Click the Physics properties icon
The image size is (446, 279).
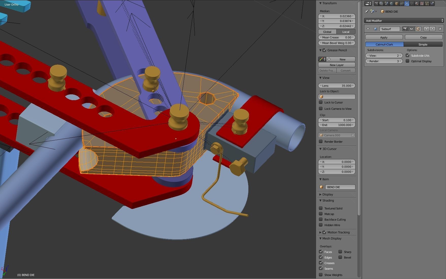tap(432, 4)
